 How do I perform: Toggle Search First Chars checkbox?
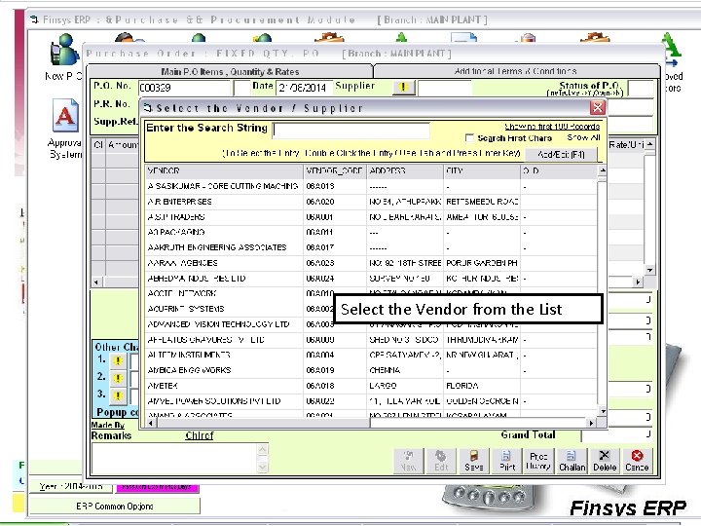(469, 137)
